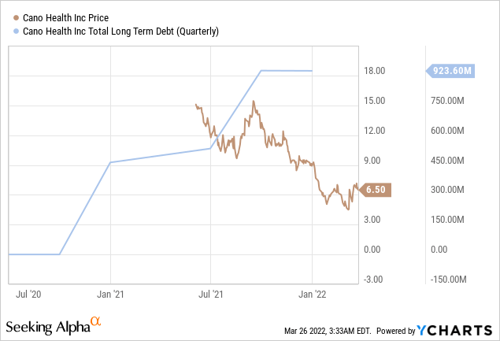The image size is (500, 341).
Task: Click the 18.00 price axis tick
Action: pos(373,71)
